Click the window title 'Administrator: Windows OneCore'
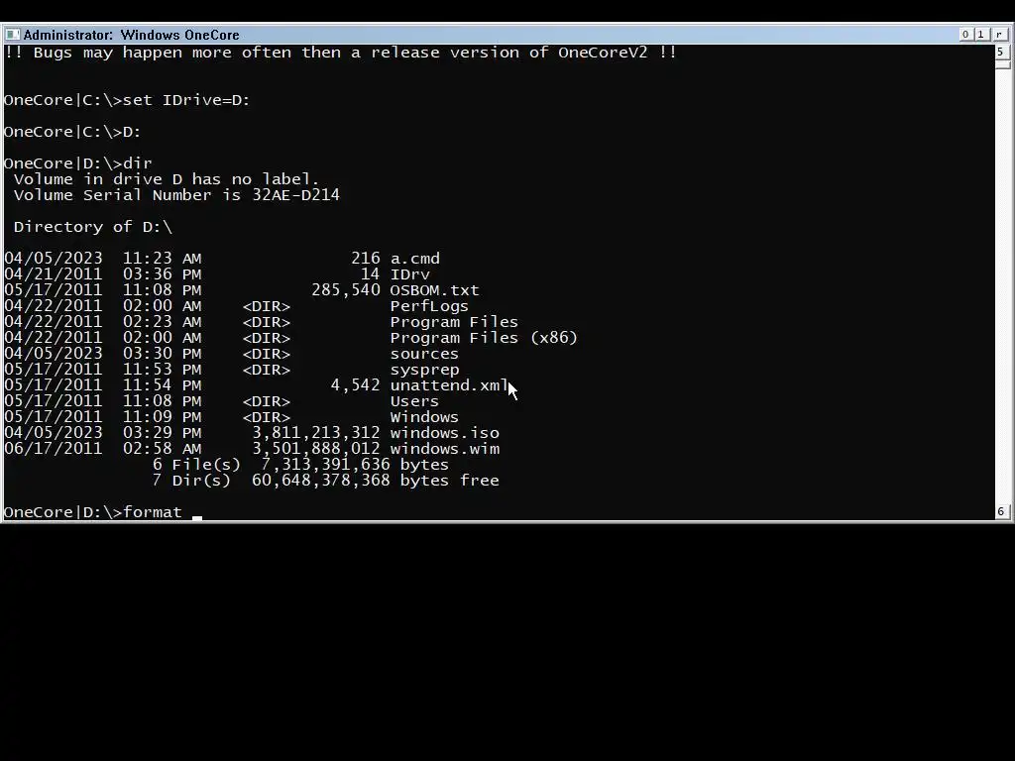 pyautogui.click(x=132, y=35)
